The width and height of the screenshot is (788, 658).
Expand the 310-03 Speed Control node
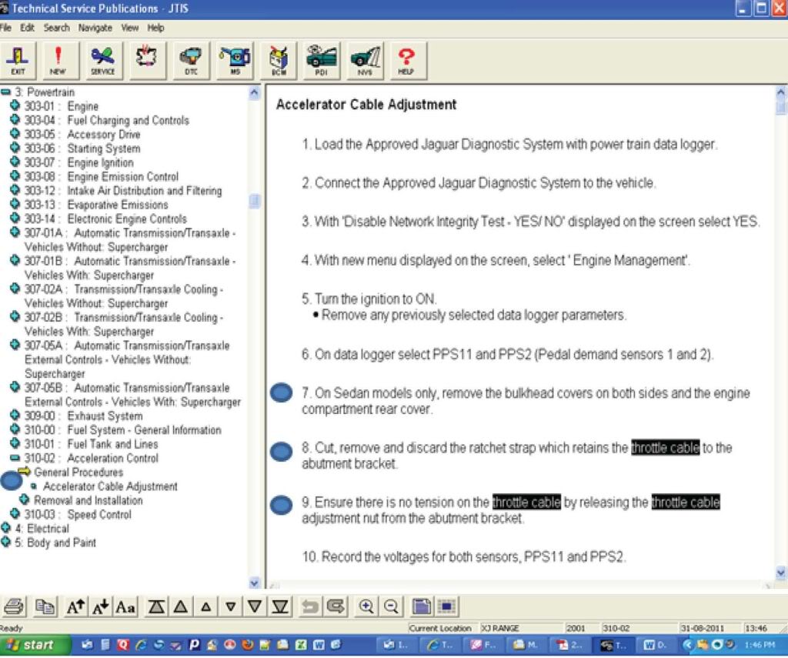click(x=15, y=514)
